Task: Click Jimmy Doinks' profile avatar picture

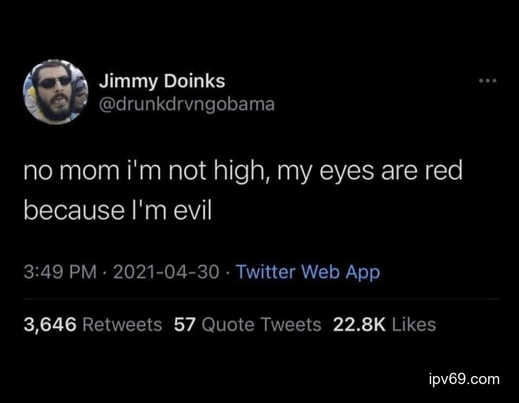Action: (56, 91)
